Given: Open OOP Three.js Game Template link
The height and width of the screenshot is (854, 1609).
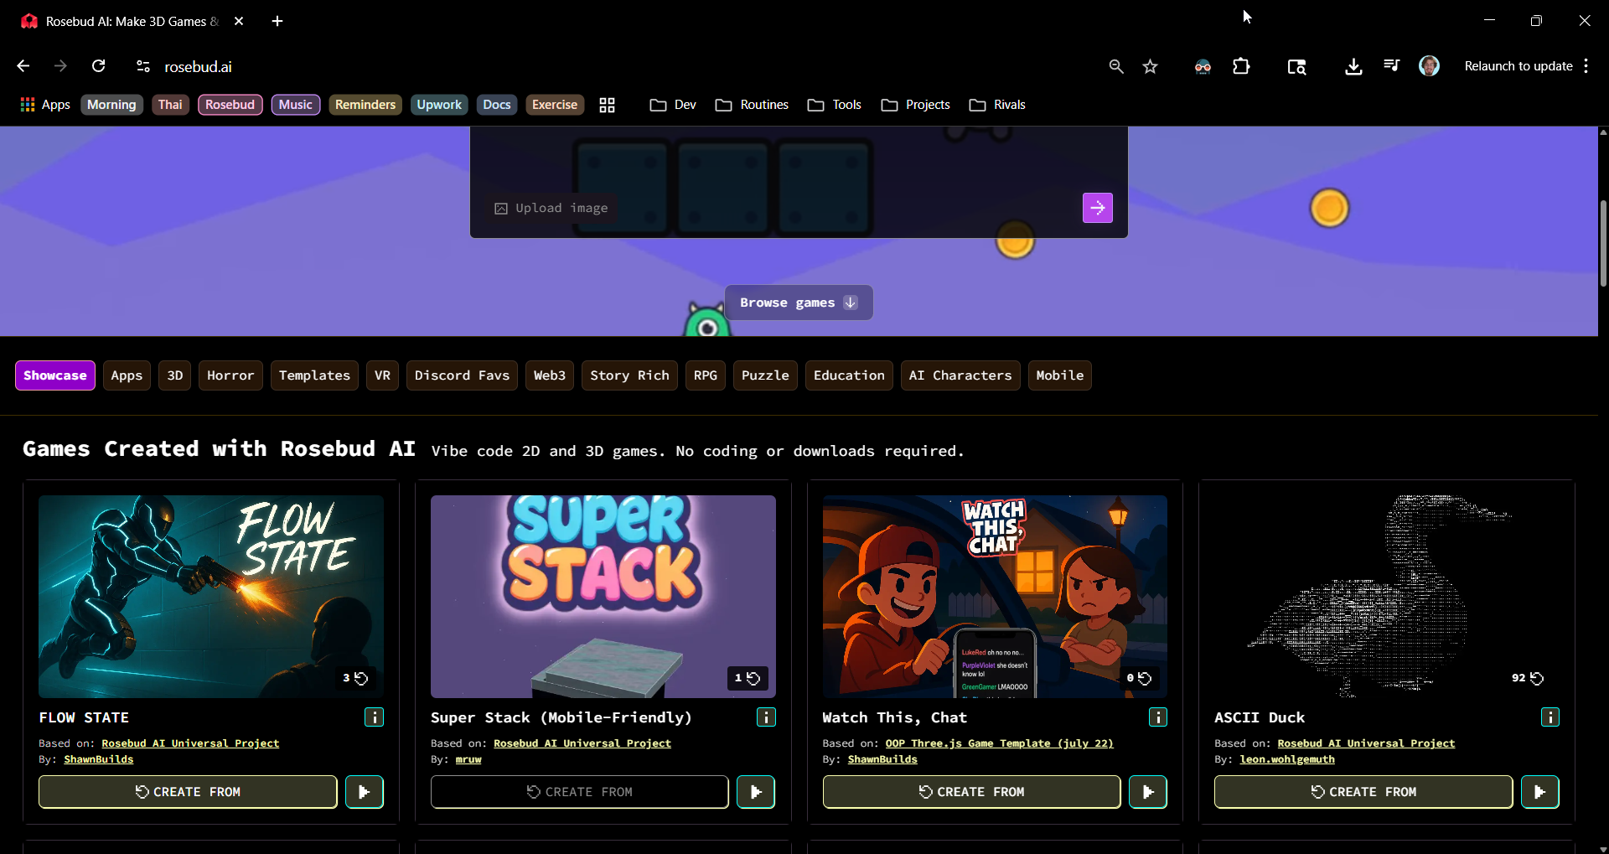Looking at the screenshot, I should click(x=1000, y=743).
